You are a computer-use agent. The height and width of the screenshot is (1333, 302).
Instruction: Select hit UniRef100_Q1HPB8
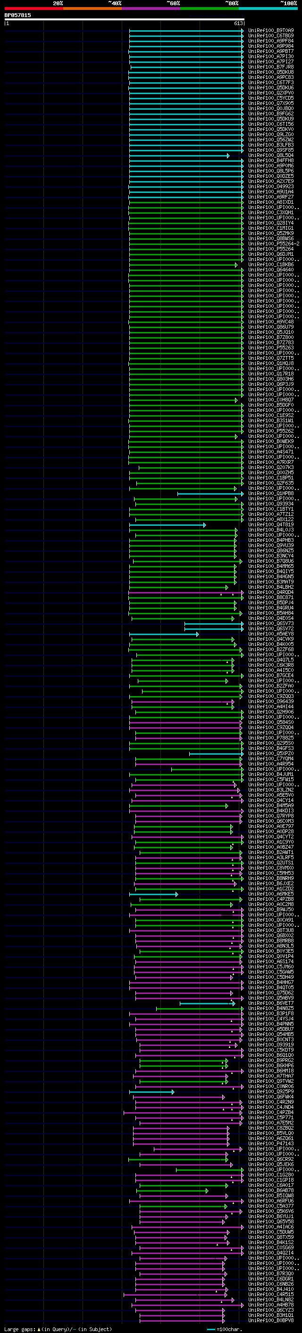click(x=271, y=493)
